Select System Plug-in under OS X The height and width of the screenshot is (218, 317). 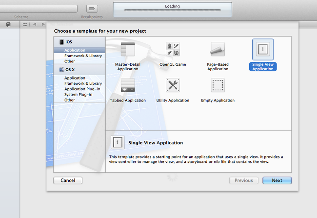pos(79,95)
